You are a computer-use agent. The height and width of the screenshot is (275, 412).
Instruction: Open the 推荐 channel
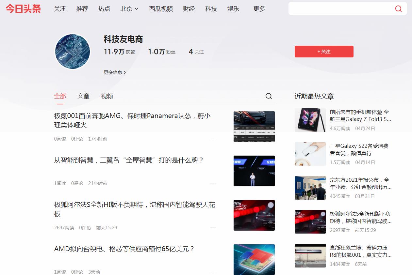pos(82,9)
